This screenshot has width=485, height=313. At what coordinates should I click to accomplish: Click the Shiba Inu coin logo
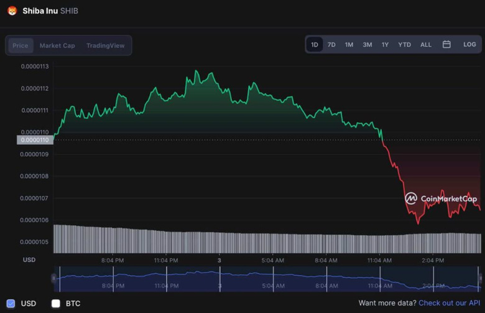point(12,11)
